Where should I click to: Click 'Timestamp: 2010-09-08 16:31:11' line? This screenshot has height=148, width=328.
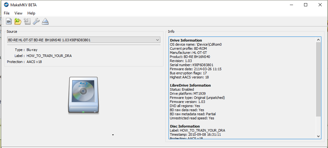point(195,134)
